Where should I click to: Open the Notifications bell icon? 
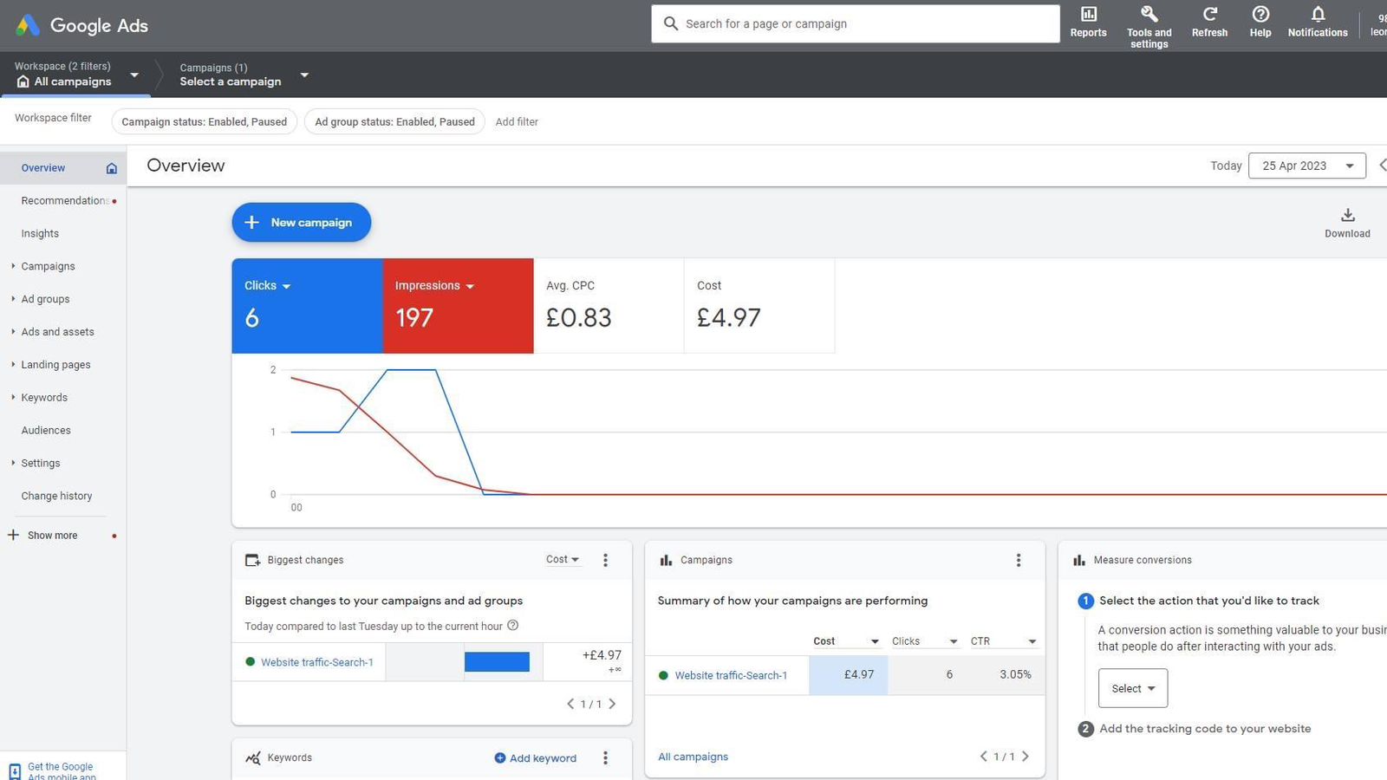[1318, 15]
